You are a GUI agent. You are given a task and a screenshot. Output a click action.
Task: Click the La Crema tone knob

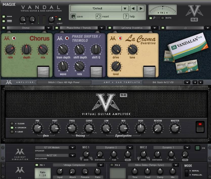133,49
